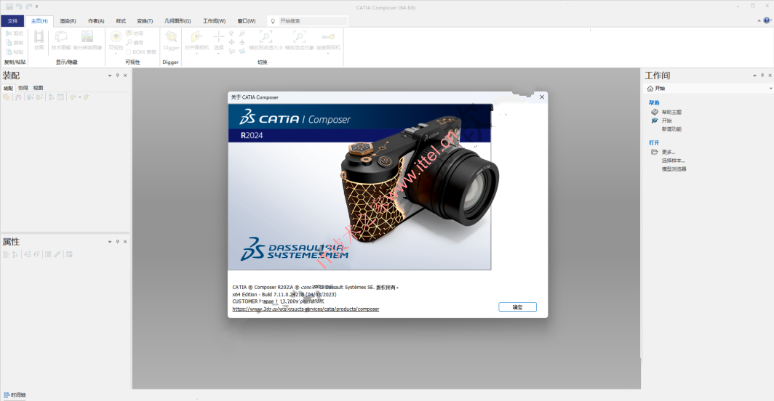774x401 pixels.
Task: Click the 复制 copy icon
Action: (x=9, y=42)
